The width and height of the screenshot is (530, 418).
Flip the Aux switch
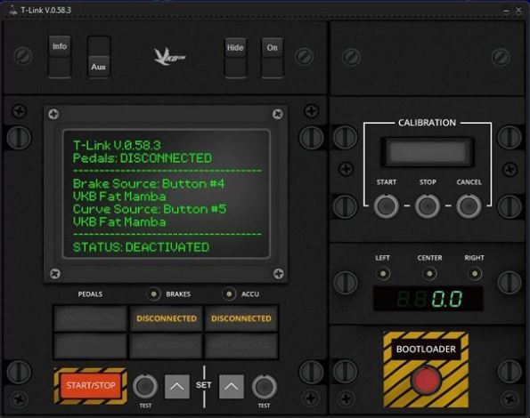(x=99, y=57)
